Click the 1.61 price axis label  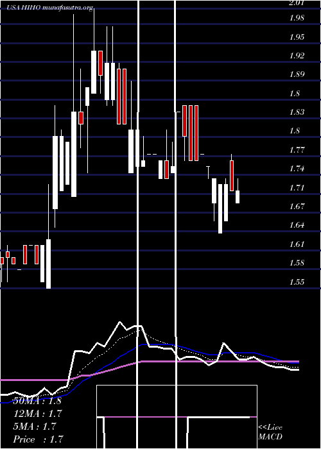click(297, 244)
